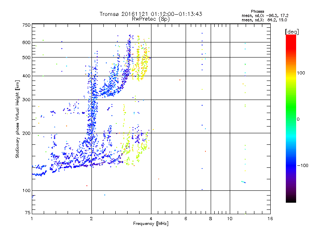Click y-axis tick label '500'

pyautogui.click(x=26, y=58)
